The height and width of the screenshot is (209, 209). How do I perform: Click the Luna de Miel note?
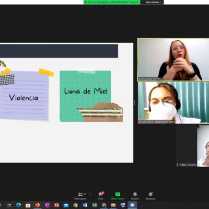pos(85,96)
